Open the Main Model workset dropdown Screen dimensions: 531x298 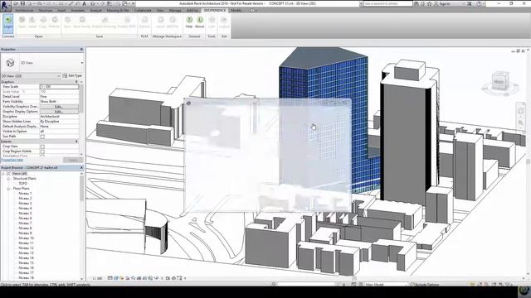(x=386, y=285)
